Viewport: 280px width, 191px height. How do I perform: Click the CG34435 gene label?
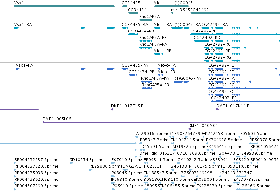point(131,3)
